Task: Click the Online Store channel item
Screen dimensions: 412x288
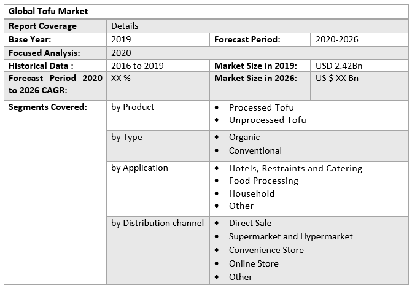Action: click(x=254, y=263)
